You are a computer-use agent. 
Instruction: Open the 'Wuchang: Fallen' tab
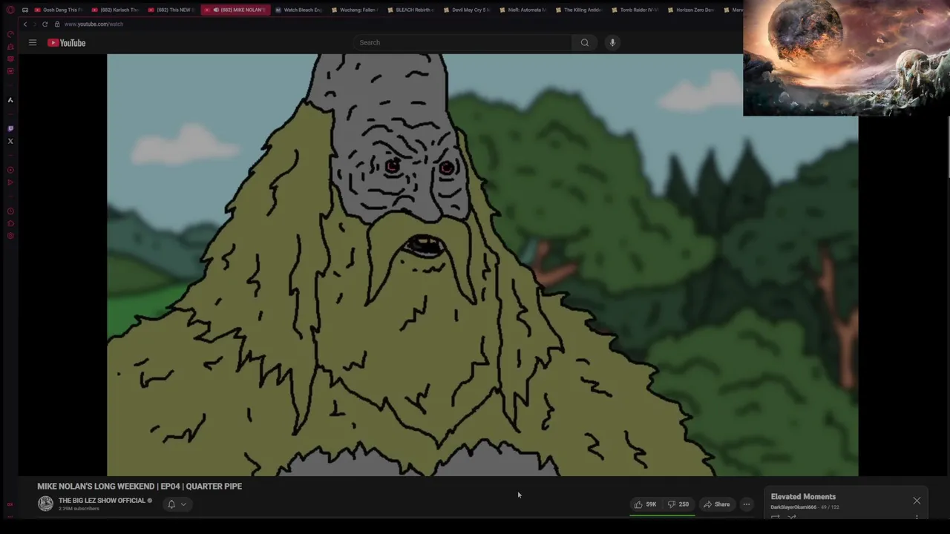(x=355, y=10)
